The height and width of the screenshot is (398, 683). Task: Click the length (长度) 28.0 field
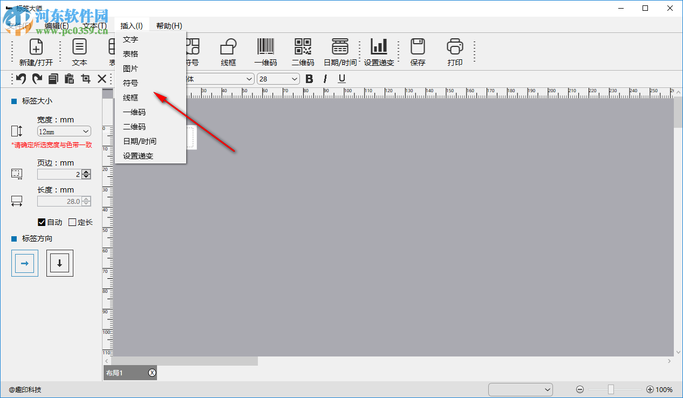pyautogui.click(x=59, y=201)
